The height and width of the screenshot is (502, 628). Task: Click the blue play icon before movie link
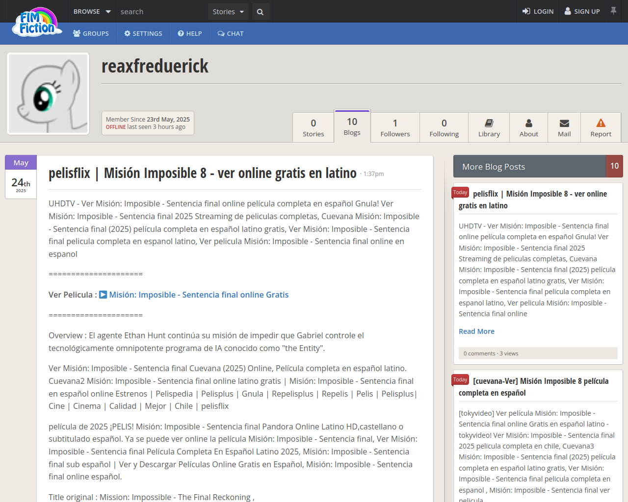click(103, 295)
